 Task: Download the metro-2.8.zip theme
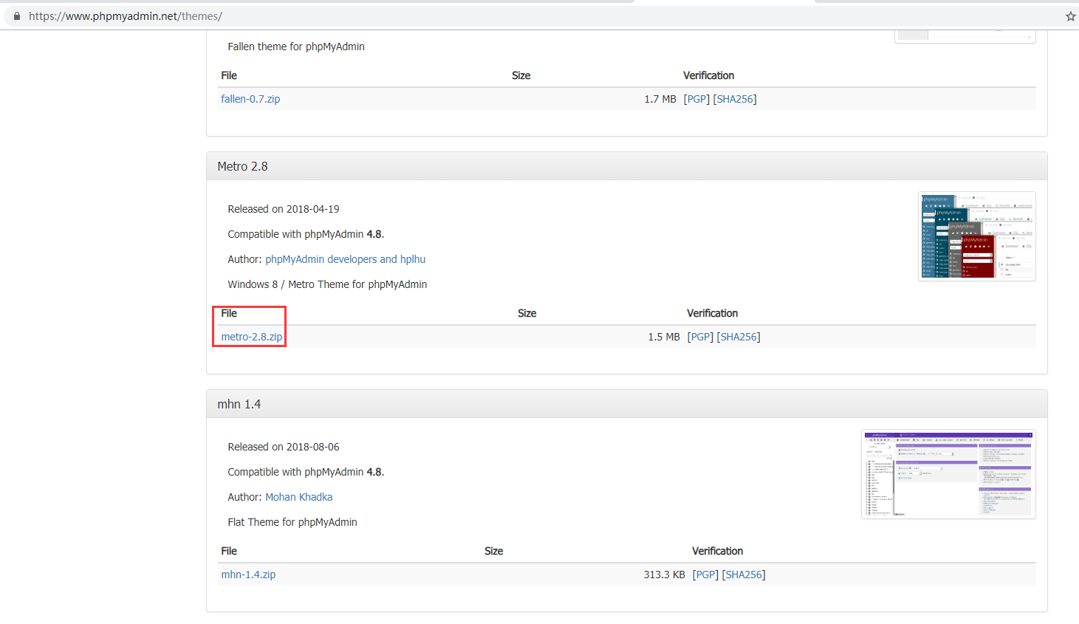[x=252, y=337]
